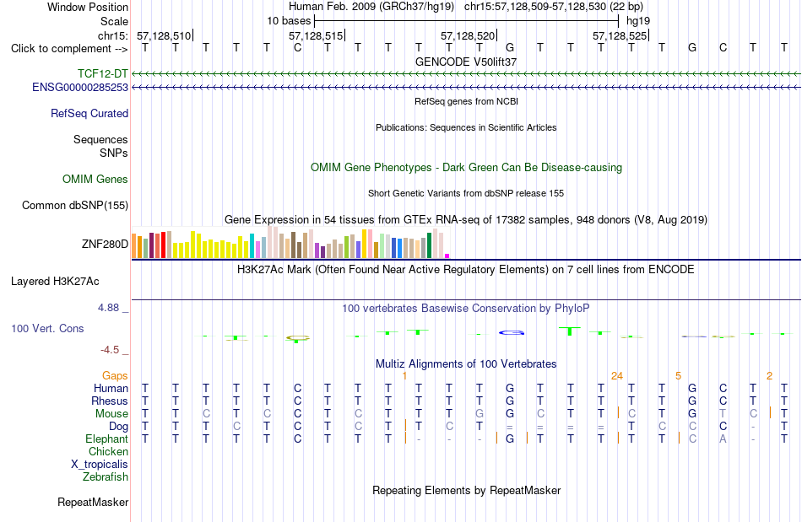This screenshot has width=802, height=522.
Task: Select the Chicken species row label
Action: [x=108, y=451]
